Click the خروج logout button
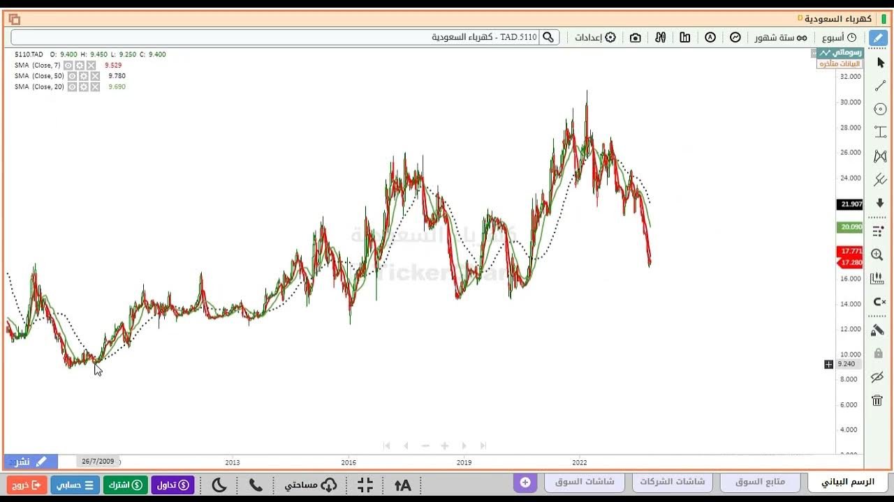Viewport: 894px width, 502px height. [x=27, y=485]
